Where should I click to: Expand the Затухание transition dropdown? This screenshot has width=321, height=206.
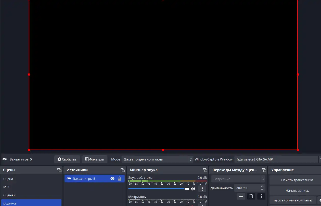[x=263, y=179]
